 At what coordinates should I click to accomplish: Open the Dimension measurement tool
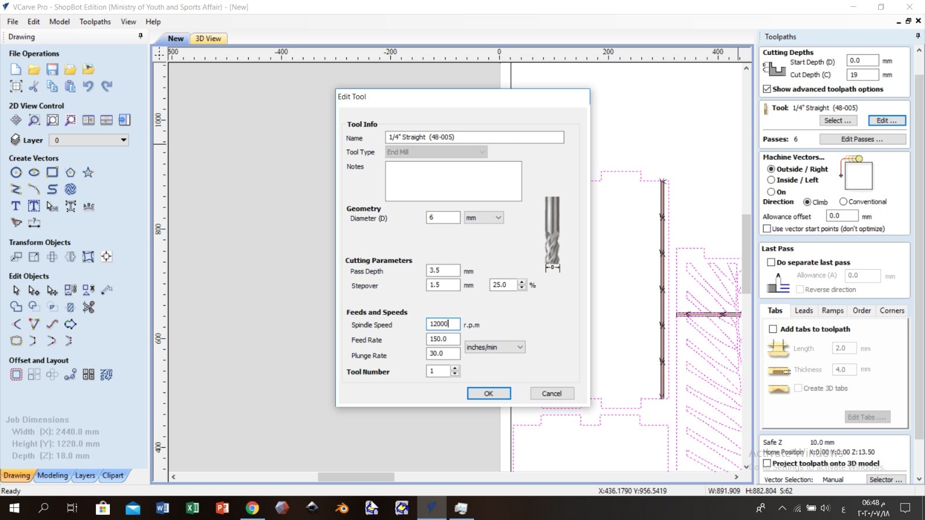[34, 222]
